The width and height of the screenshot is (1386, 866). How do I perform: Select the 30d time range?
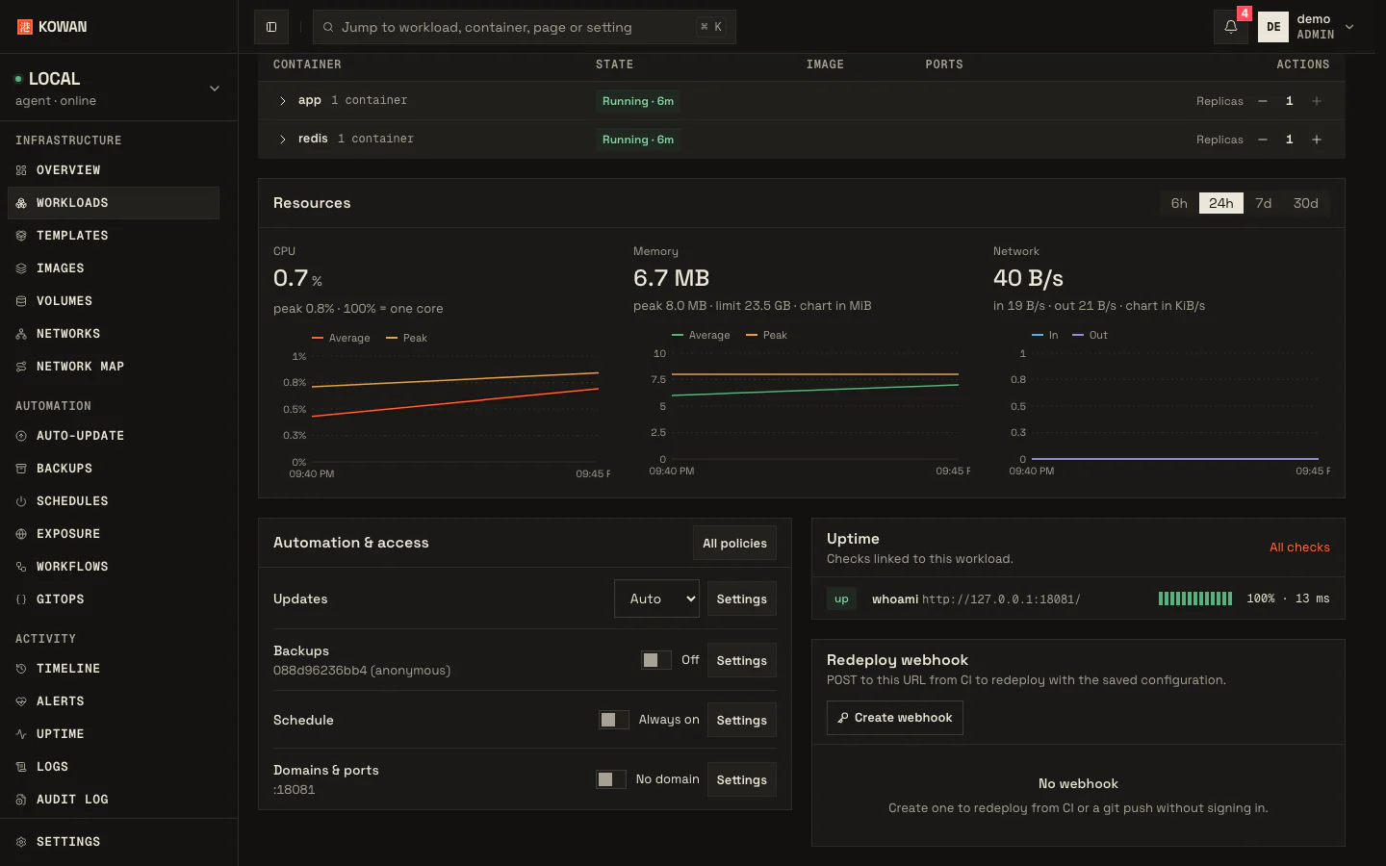1306,203
